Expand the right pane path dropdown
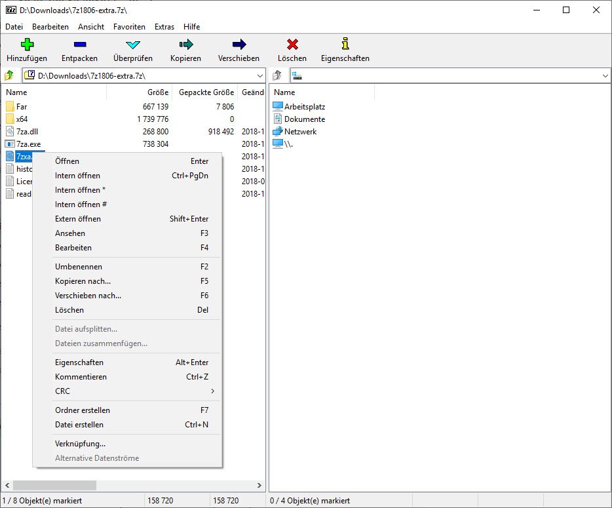Screen dimensions: 612x508 (x=605, y=76)
